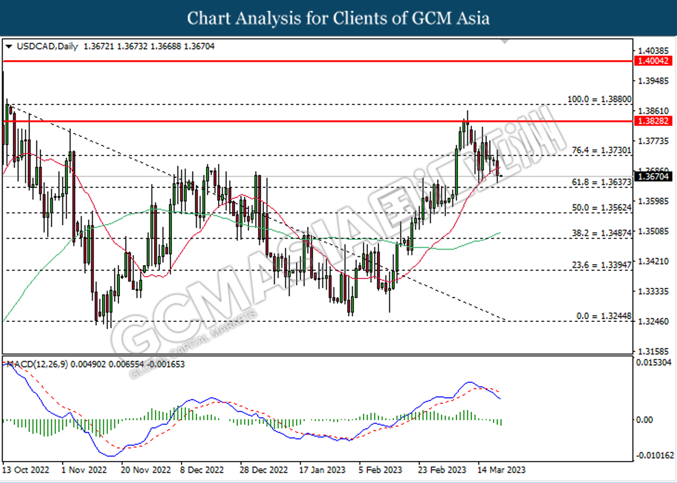Select the 61.8 = 1.36373 Fibonacci label
This screenshot has width=677, height=483.
click(x=602, y=182)
